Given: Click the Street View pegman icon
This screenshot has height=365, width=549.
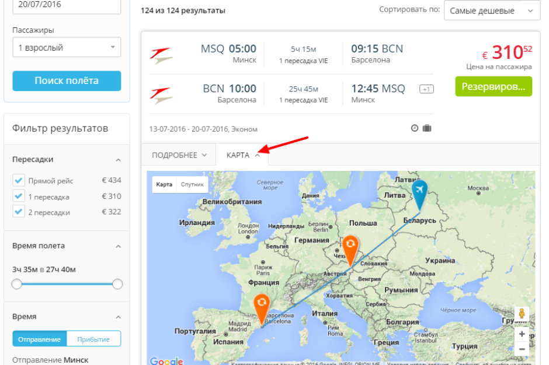Looking at the screenshot, I should coord(522,314).
